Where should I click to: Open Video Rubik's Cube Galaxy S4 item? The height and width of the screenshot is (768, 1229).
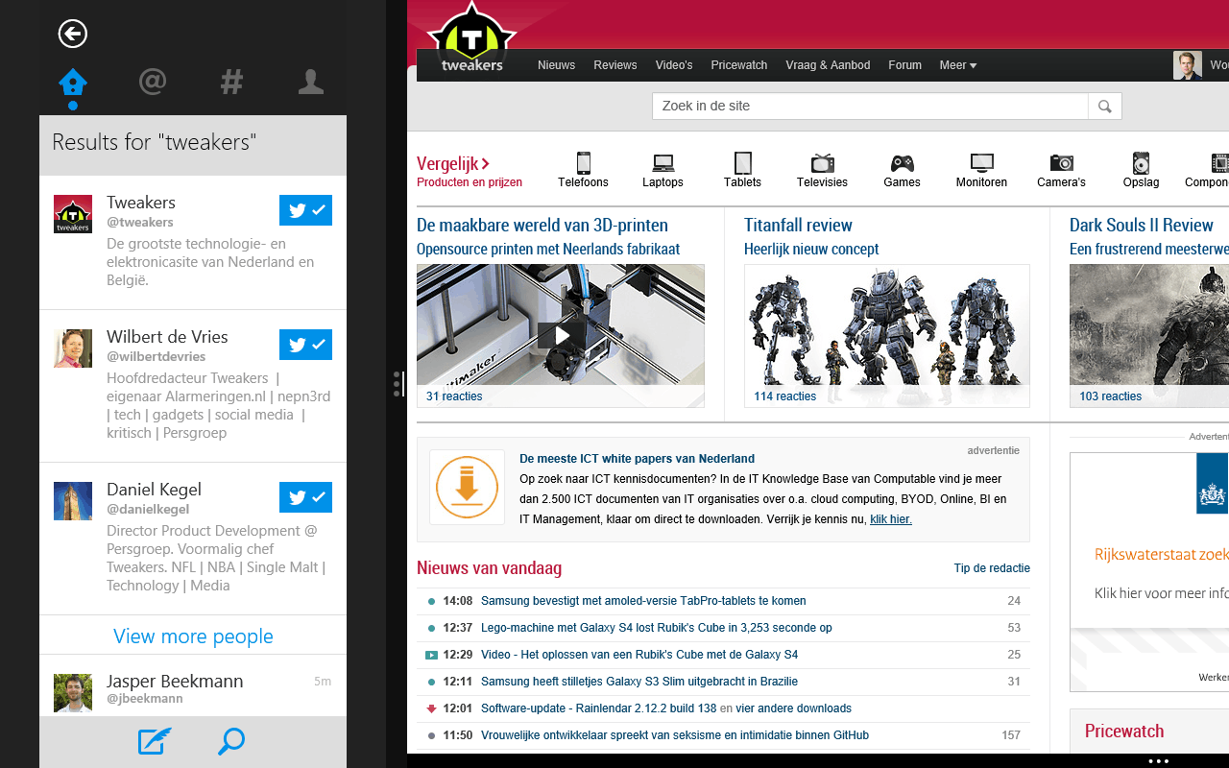(639, 655)
